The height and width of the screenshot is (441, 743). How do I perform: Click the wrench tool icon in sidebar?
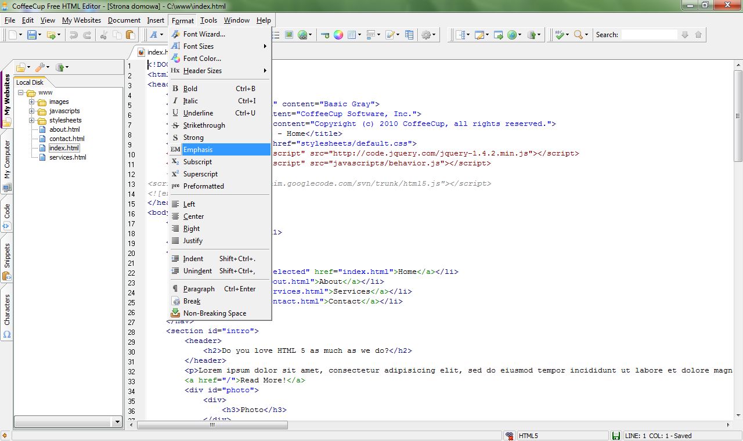pos(39,67)
